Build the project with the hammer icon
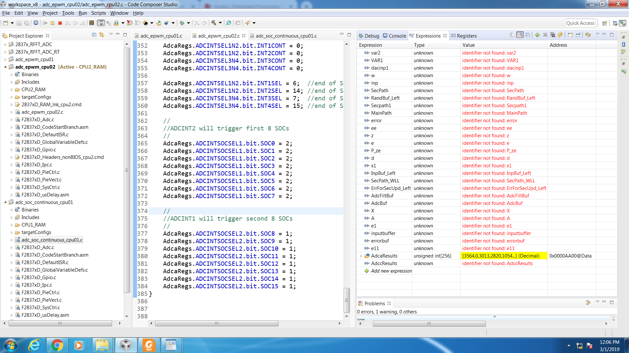 [214, 23]
